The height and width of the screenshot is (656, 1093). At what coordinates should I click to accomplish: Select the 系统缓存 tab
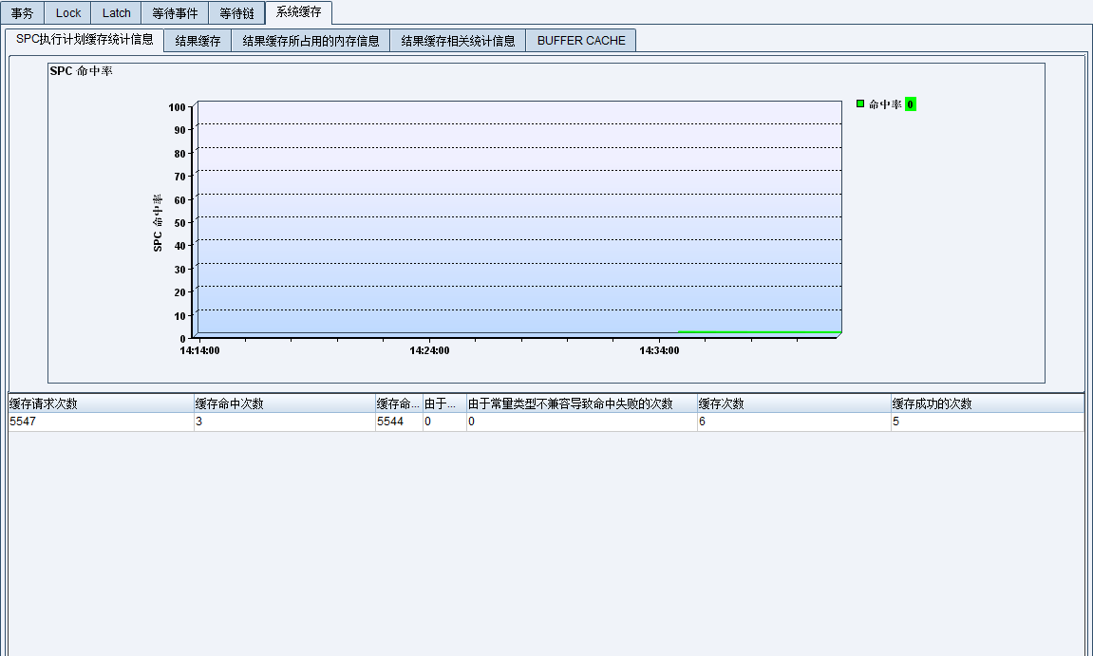coord(298,12)
